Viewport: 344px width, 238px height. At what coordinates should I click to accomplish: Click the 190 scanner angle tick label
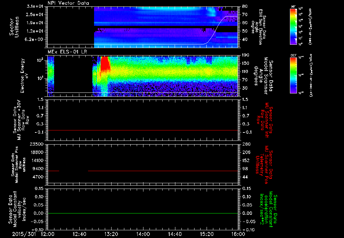pyautogui.click(x=246, y=55)
